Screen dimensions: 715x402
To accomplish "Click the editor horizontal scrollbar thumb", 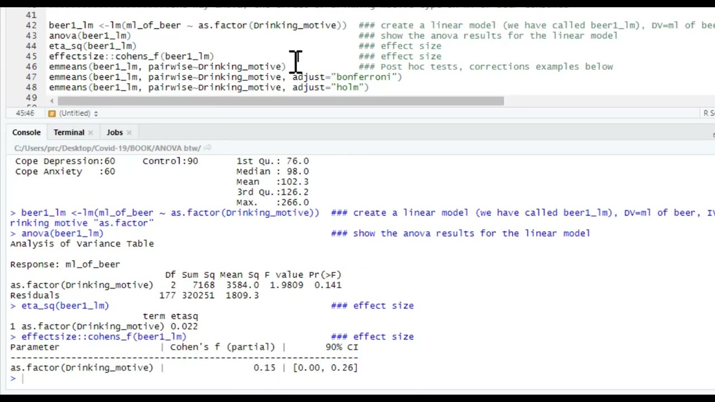I will coord(280,101).
